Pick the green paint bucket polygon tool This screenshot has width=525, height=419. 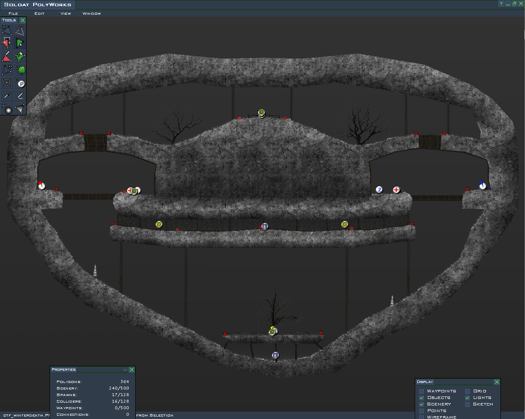click(20, 56)
